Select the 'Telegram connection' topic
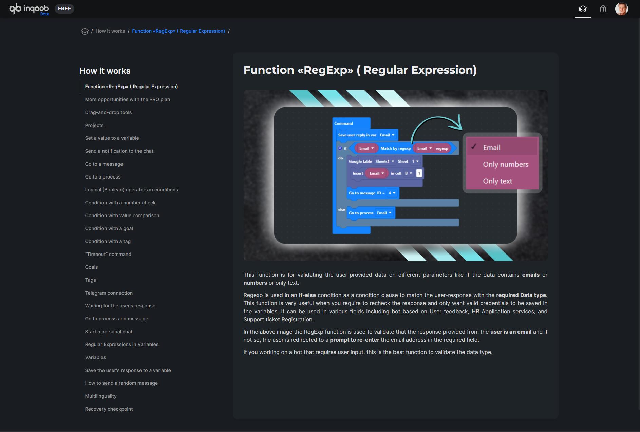640x432 pixels. pos(109,293)
